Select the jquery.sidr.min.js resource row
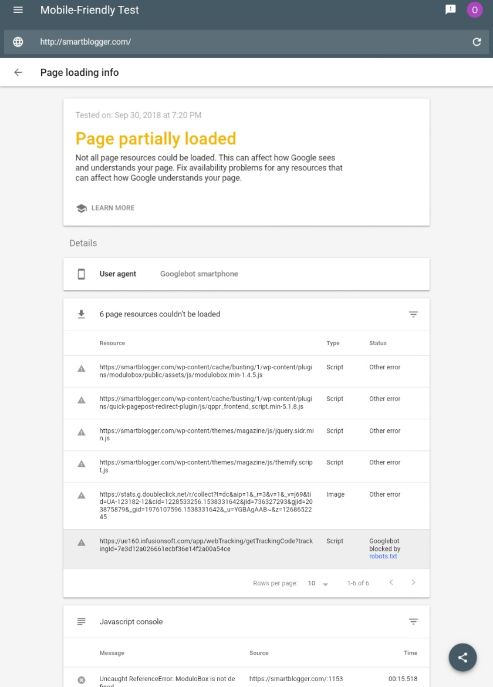 click(x=246, y=435)
